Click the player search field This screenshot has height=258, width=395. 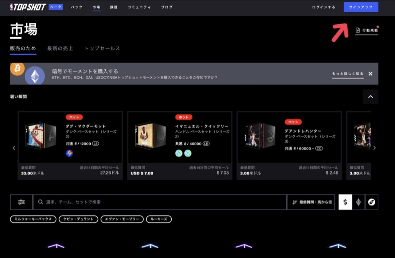coord(160,202)
